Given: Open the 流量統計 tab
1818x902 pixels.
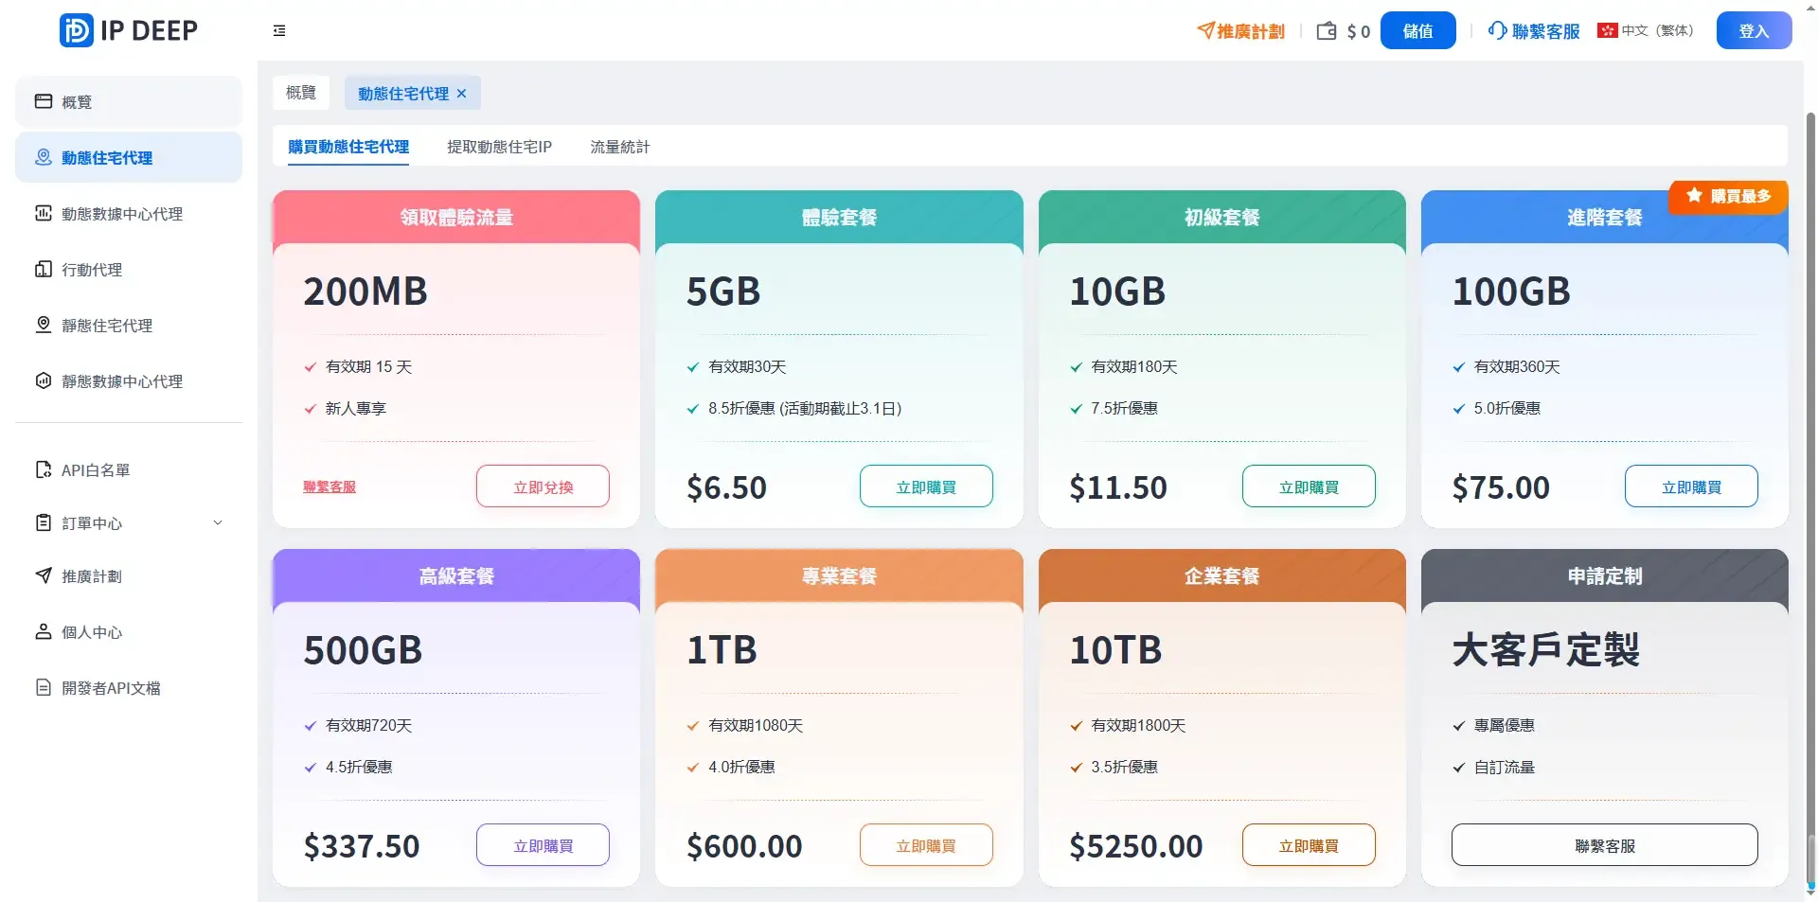Looking at the screenshot, I should (620, 147).
